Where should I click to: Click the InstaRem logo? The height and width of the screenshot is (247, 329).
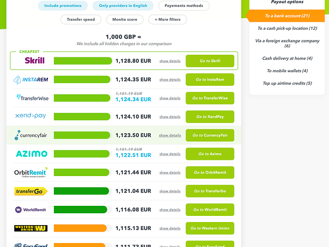click(31, 80)
